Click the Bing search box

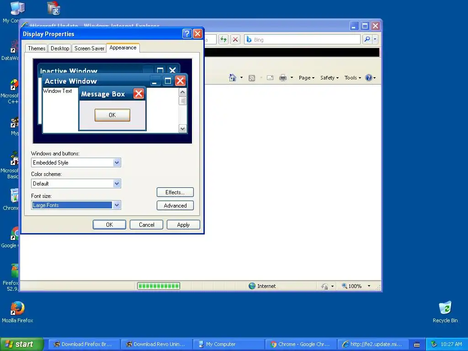pyautogui.click(x=302, y=39)
